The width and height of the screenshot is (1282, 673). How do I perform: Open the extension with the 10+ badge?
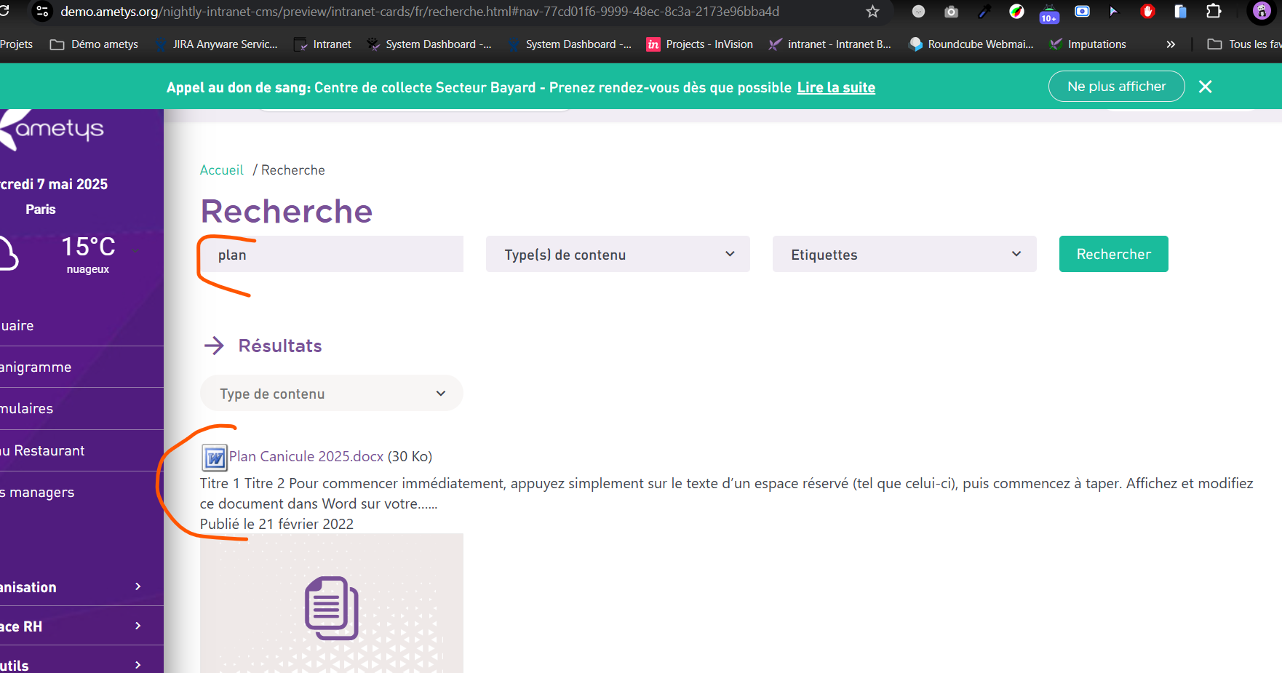pos(1049,13)
